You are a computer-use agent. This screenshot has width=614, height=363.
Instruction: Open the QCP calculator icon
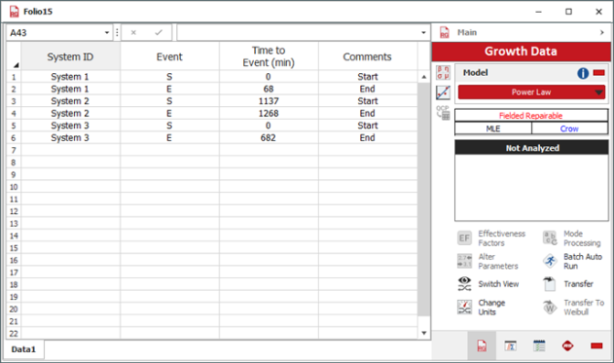click(x=444, y=113)
